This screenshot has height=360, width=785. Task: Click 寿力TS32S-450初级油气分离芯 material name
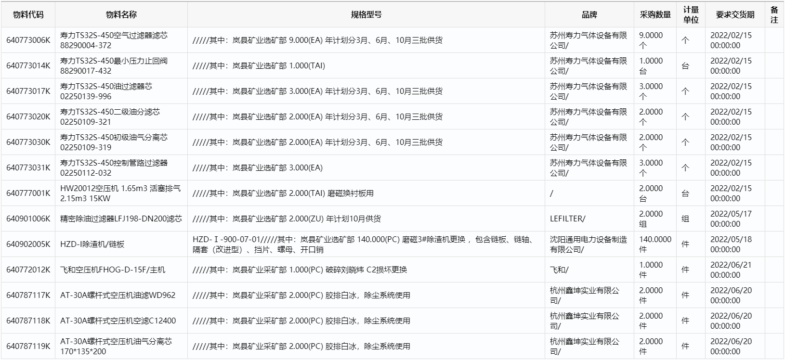[x=114, y=142]
